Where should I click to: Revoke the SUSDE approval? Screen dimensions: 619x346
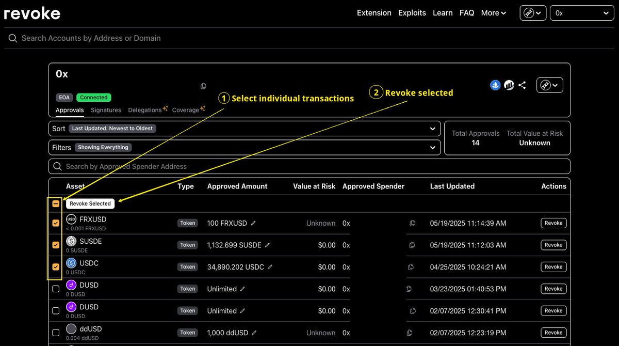(x=553, y=245)
